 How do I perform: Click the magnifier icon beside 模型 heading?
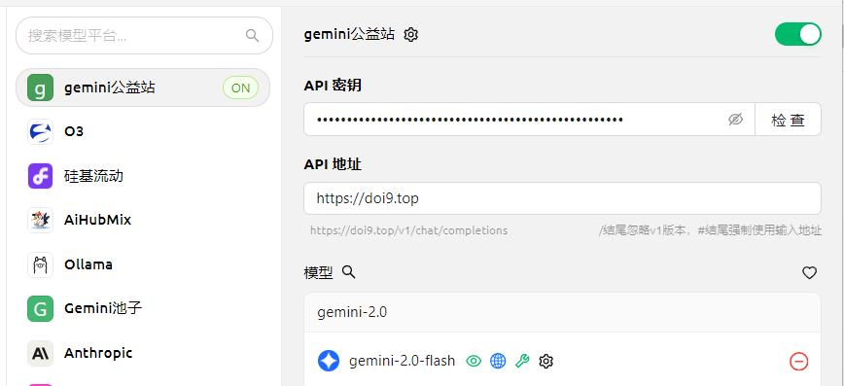(349, 272)
